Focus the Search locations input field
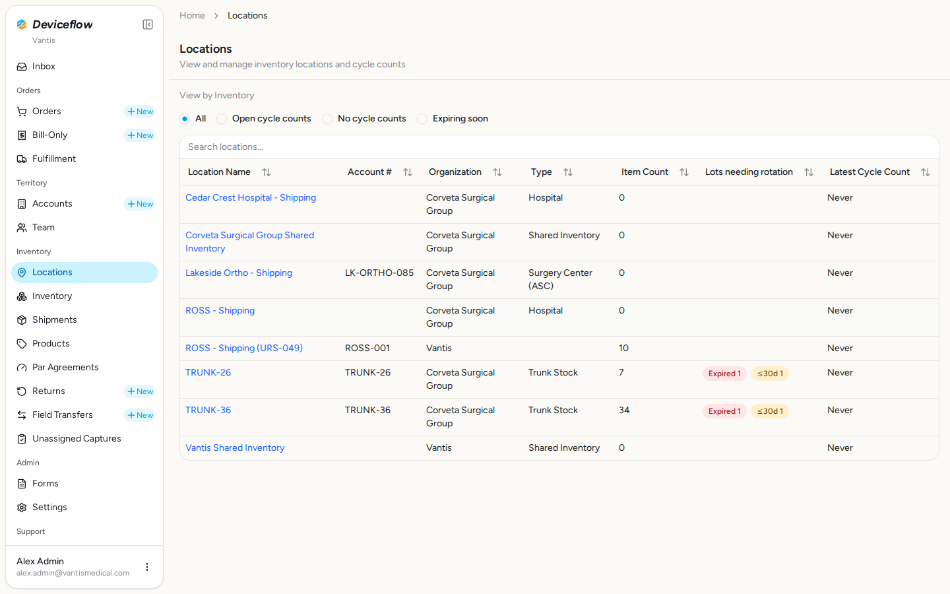This screenshot has height=594, width=950. coord(559,147)
